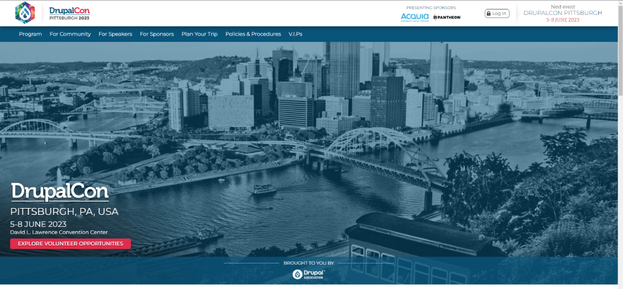
Task: Click the PRESENTING SPONSORS label
Action: tap(431, 7)
